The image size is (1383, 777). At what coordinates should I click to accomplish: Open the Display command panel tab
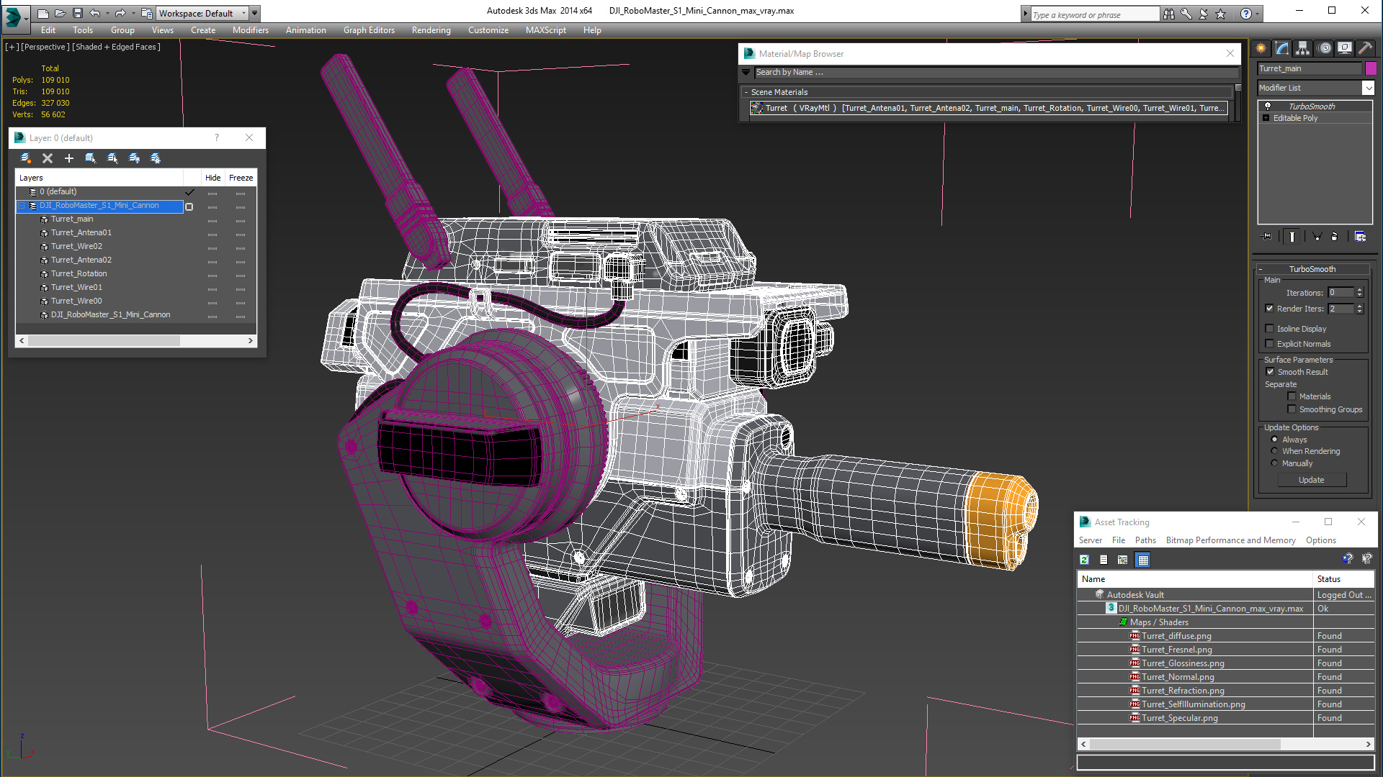click(x=1344, y=48)
